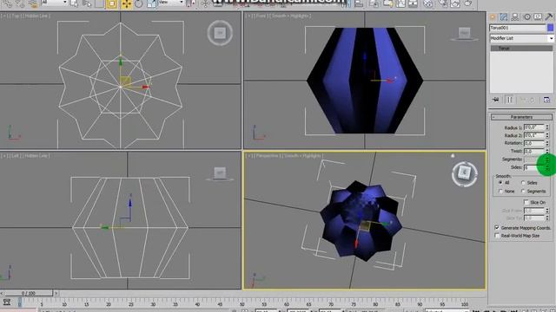Select Torus entry in modifier stack

click(x=521, y=49)
